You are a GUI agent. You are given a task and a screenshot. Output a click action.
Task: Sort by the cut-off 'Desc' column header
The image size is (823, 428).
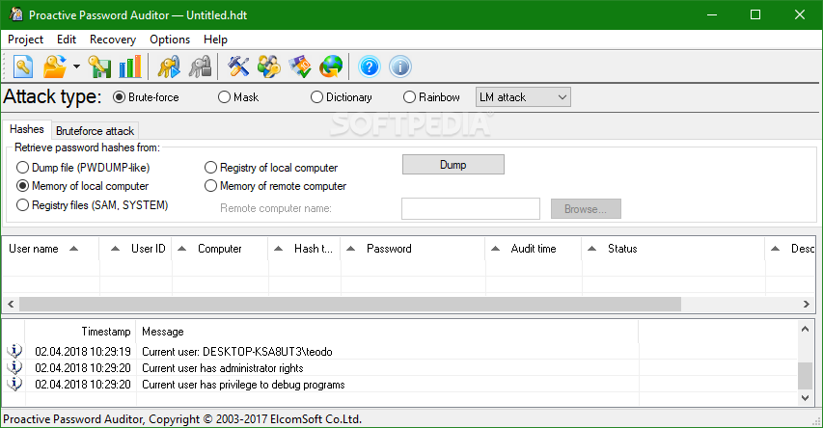click(x=791, y=249)
